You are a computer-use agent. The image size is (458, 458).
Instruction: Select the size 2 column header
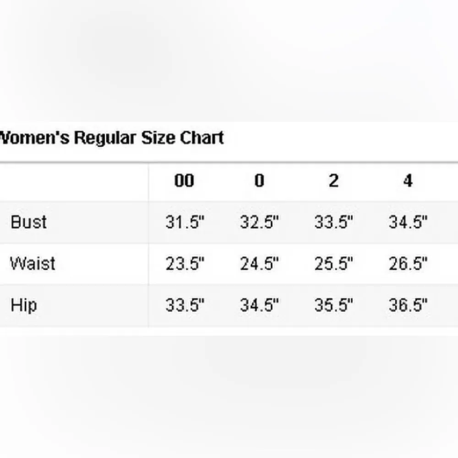point(333,181)
